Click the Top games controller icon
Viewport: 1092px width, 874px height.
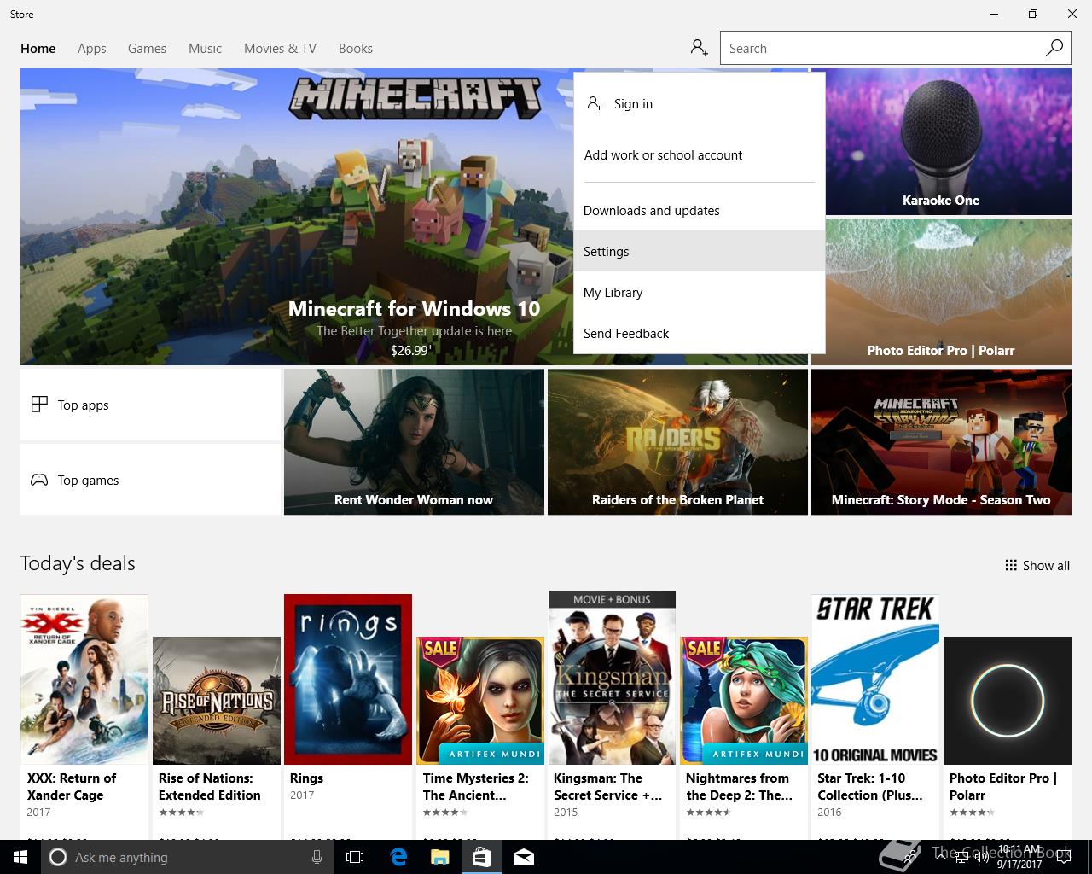pos(39,480)
